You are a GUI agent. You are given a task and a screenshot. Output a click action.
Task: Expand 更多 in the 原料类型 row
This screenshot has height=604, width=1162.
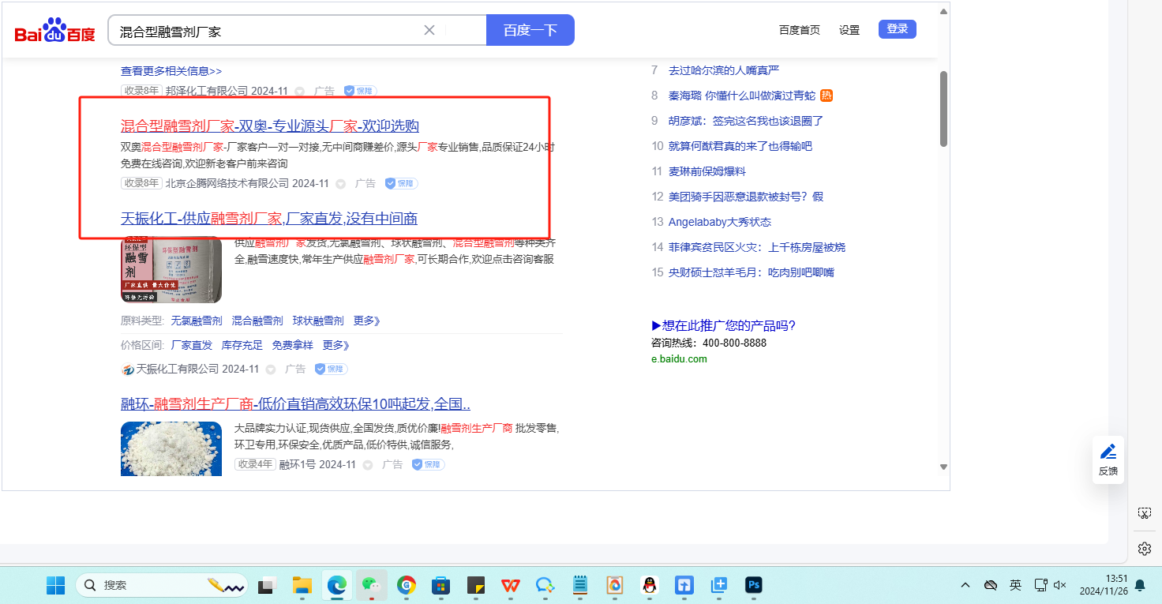coord(366,321)
